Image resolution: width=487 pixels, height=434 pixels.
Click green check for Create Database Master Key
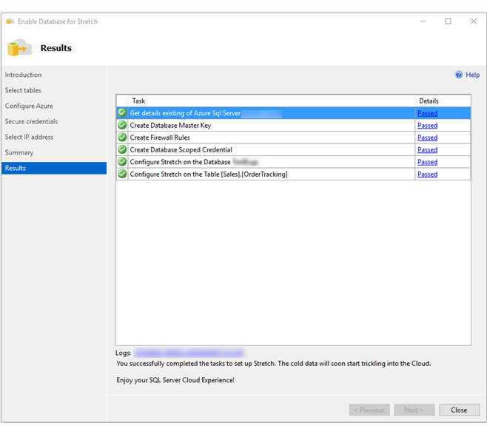122,125
